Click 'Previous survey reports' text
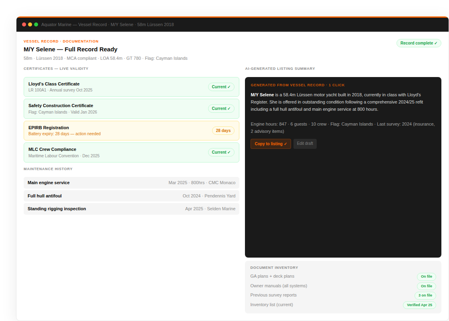 [273, 295]
